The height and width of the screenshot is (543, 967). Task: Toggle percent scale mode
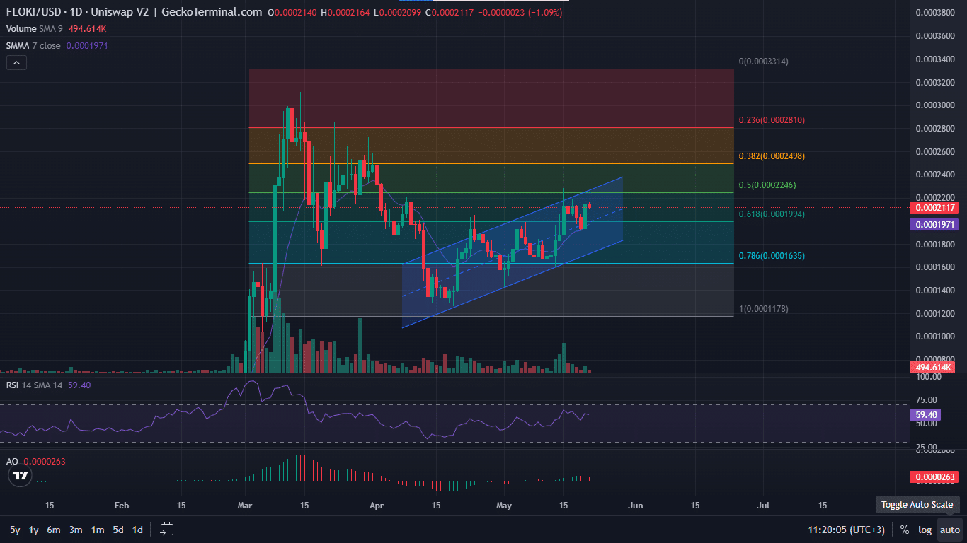point(905,530)
